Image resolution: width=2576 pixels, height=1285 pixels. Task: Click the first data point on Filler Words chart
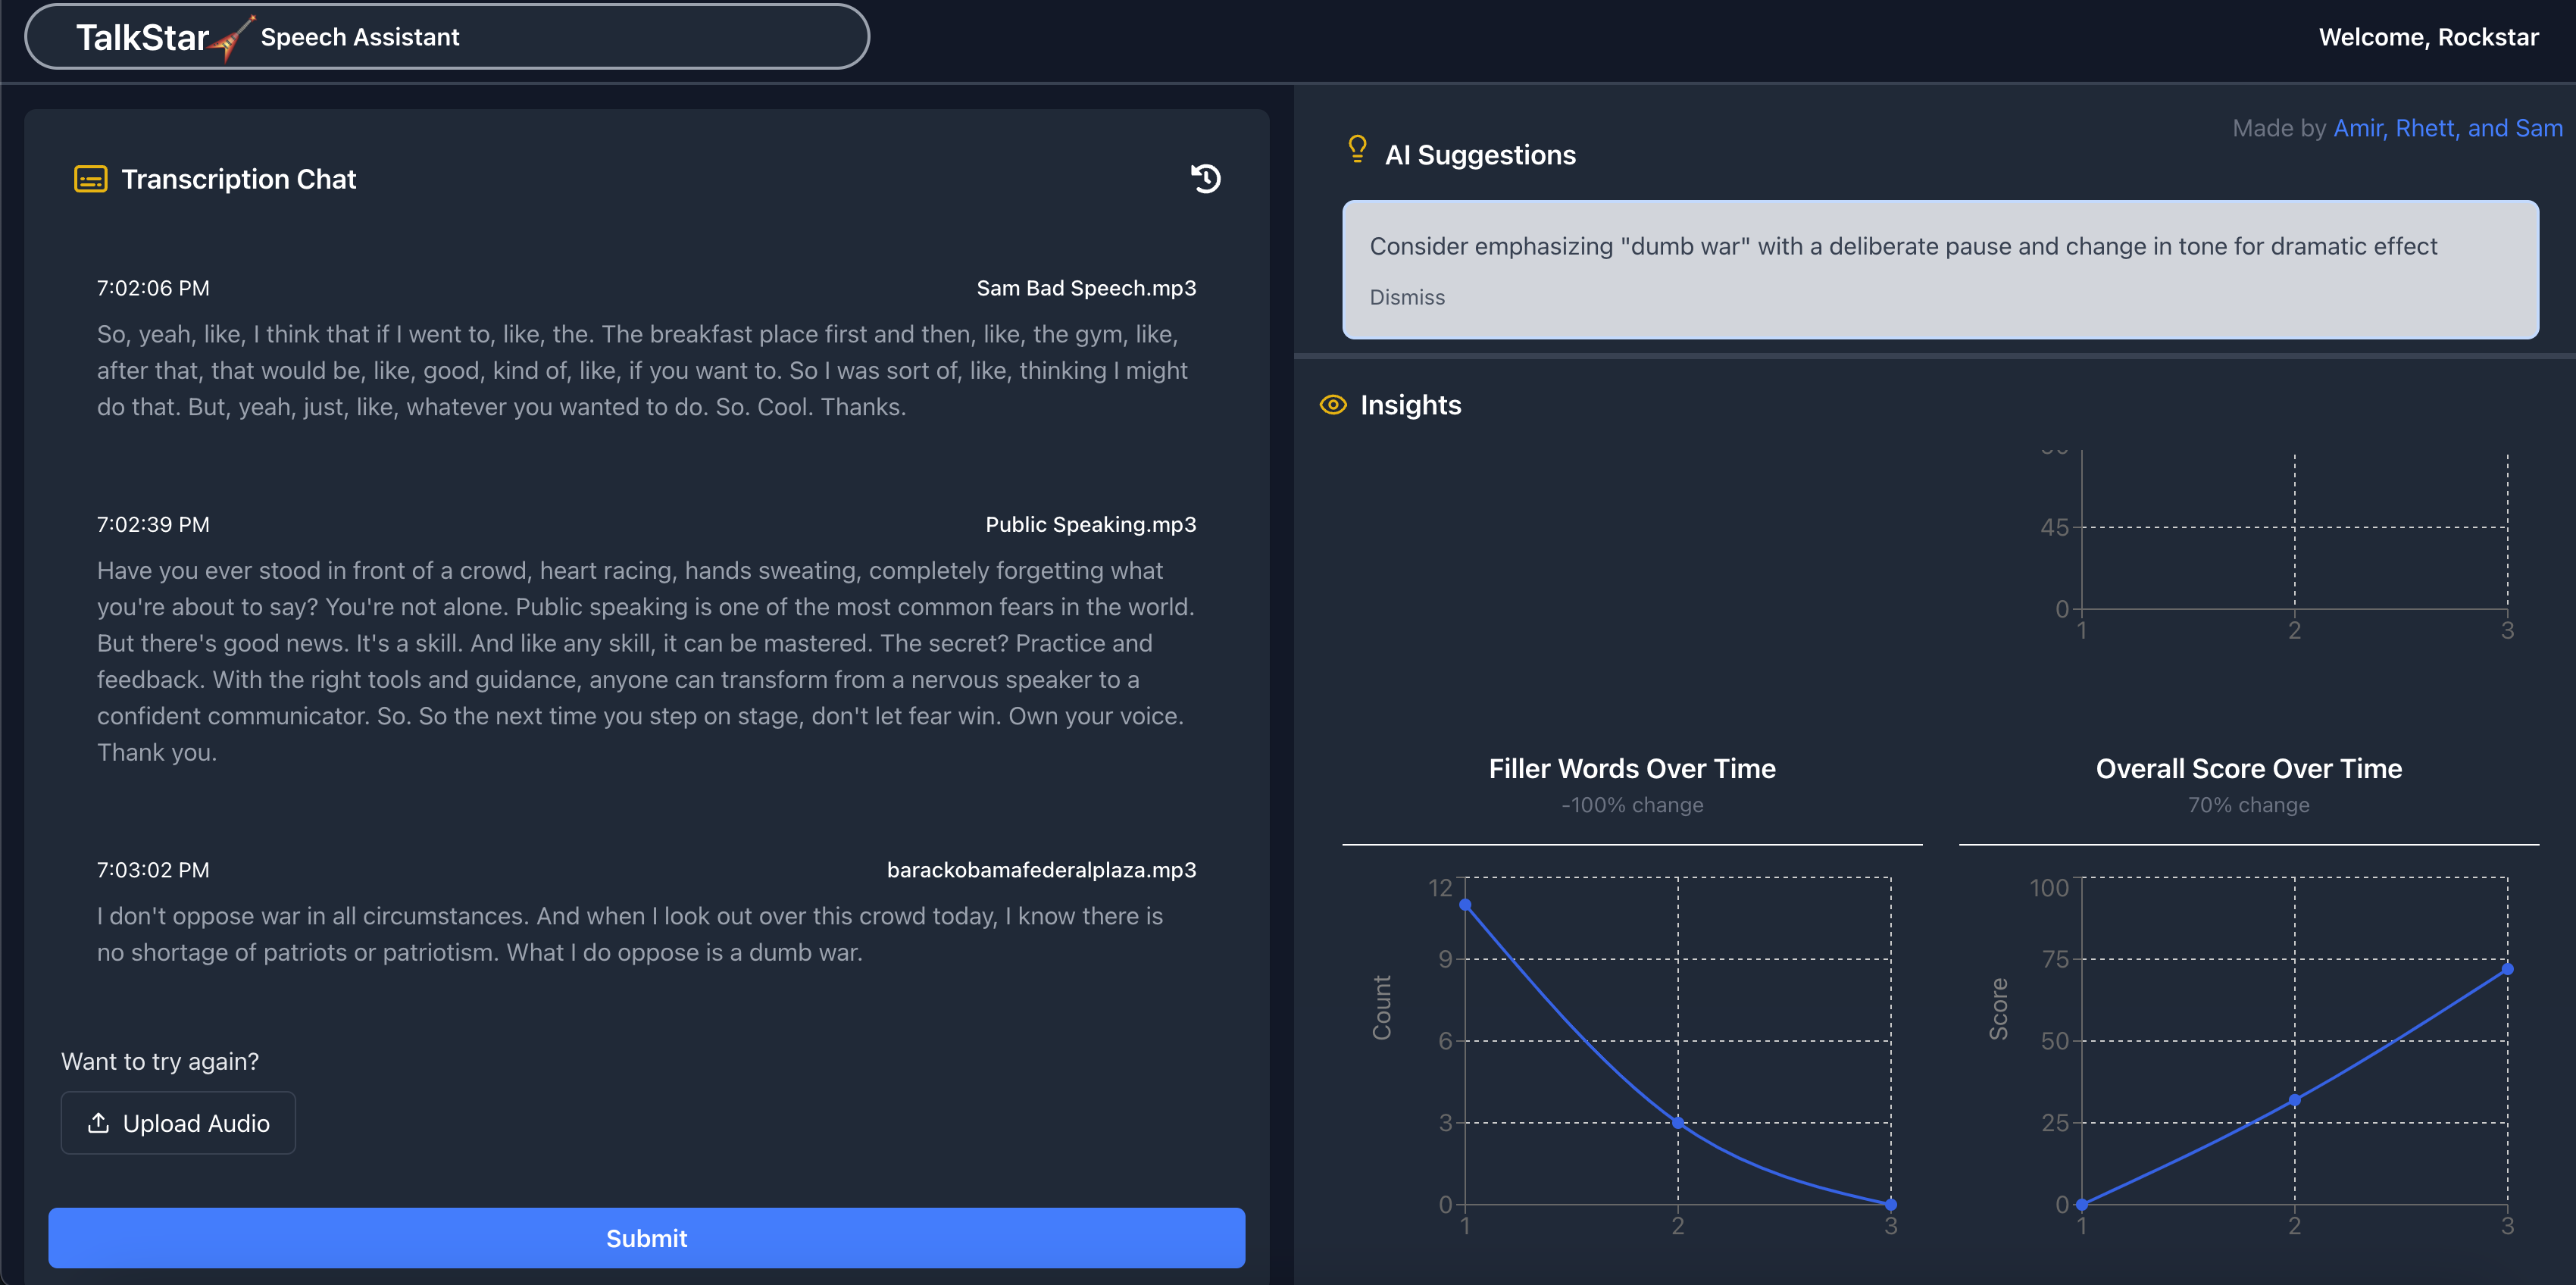(1465, 905)
